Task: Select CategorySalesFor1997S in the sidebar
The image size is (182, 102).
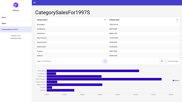Action: click(x=16, y=29)
